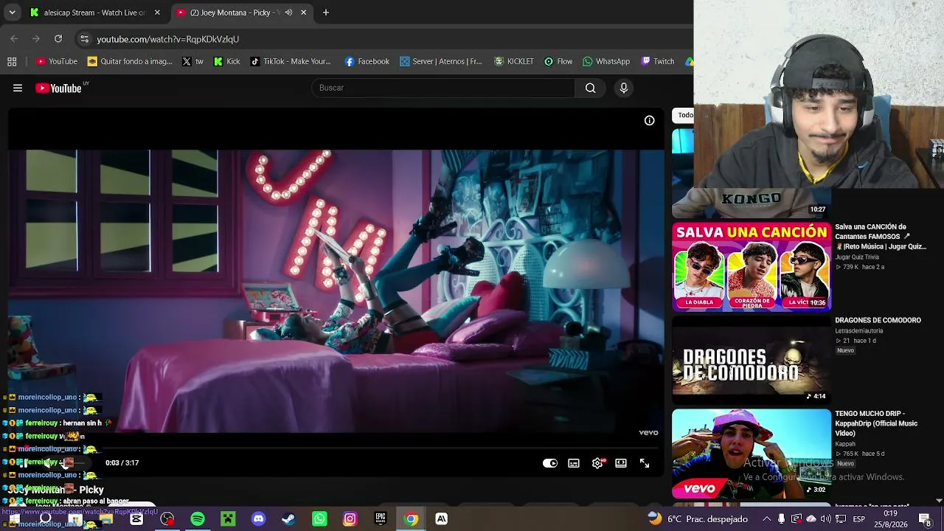The height and width of the screenshot is (531, 944).
Task: Open the Twitch bookmark
Action: click(x=658, y=62)
